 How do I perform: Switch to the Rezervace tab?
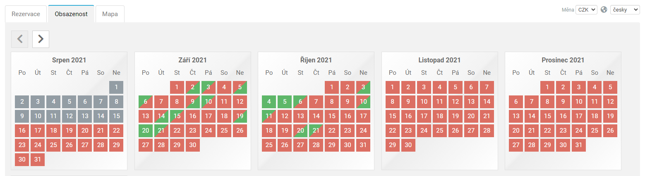(x=26, y=14)
